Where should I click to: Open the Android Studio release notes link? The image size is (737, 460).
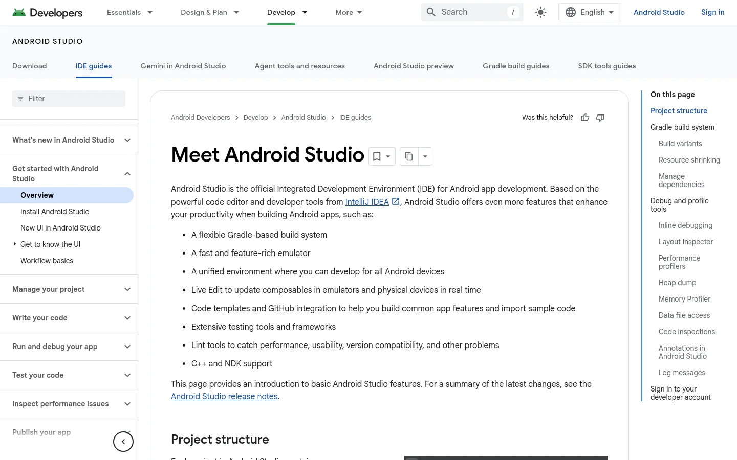(224, 396)
